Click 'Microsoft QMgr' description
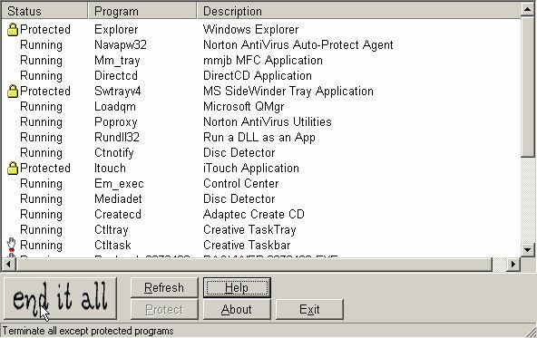Viewport: 537px width, 338px height. pyautogui.click(x=243, y=107)
